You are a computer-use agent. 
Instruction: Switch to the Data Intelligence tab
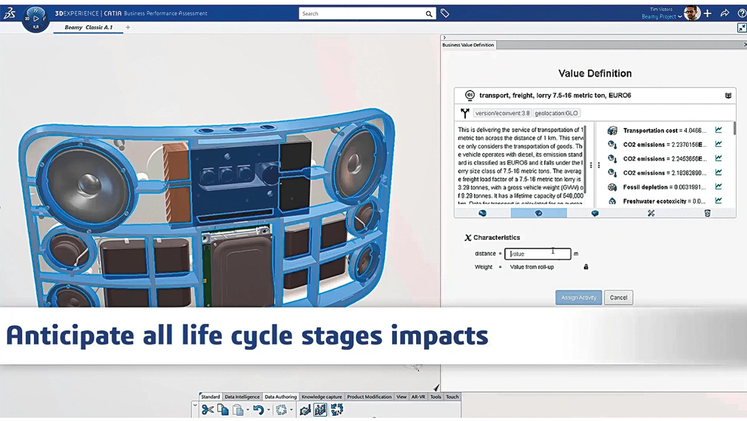pos(242,397)
